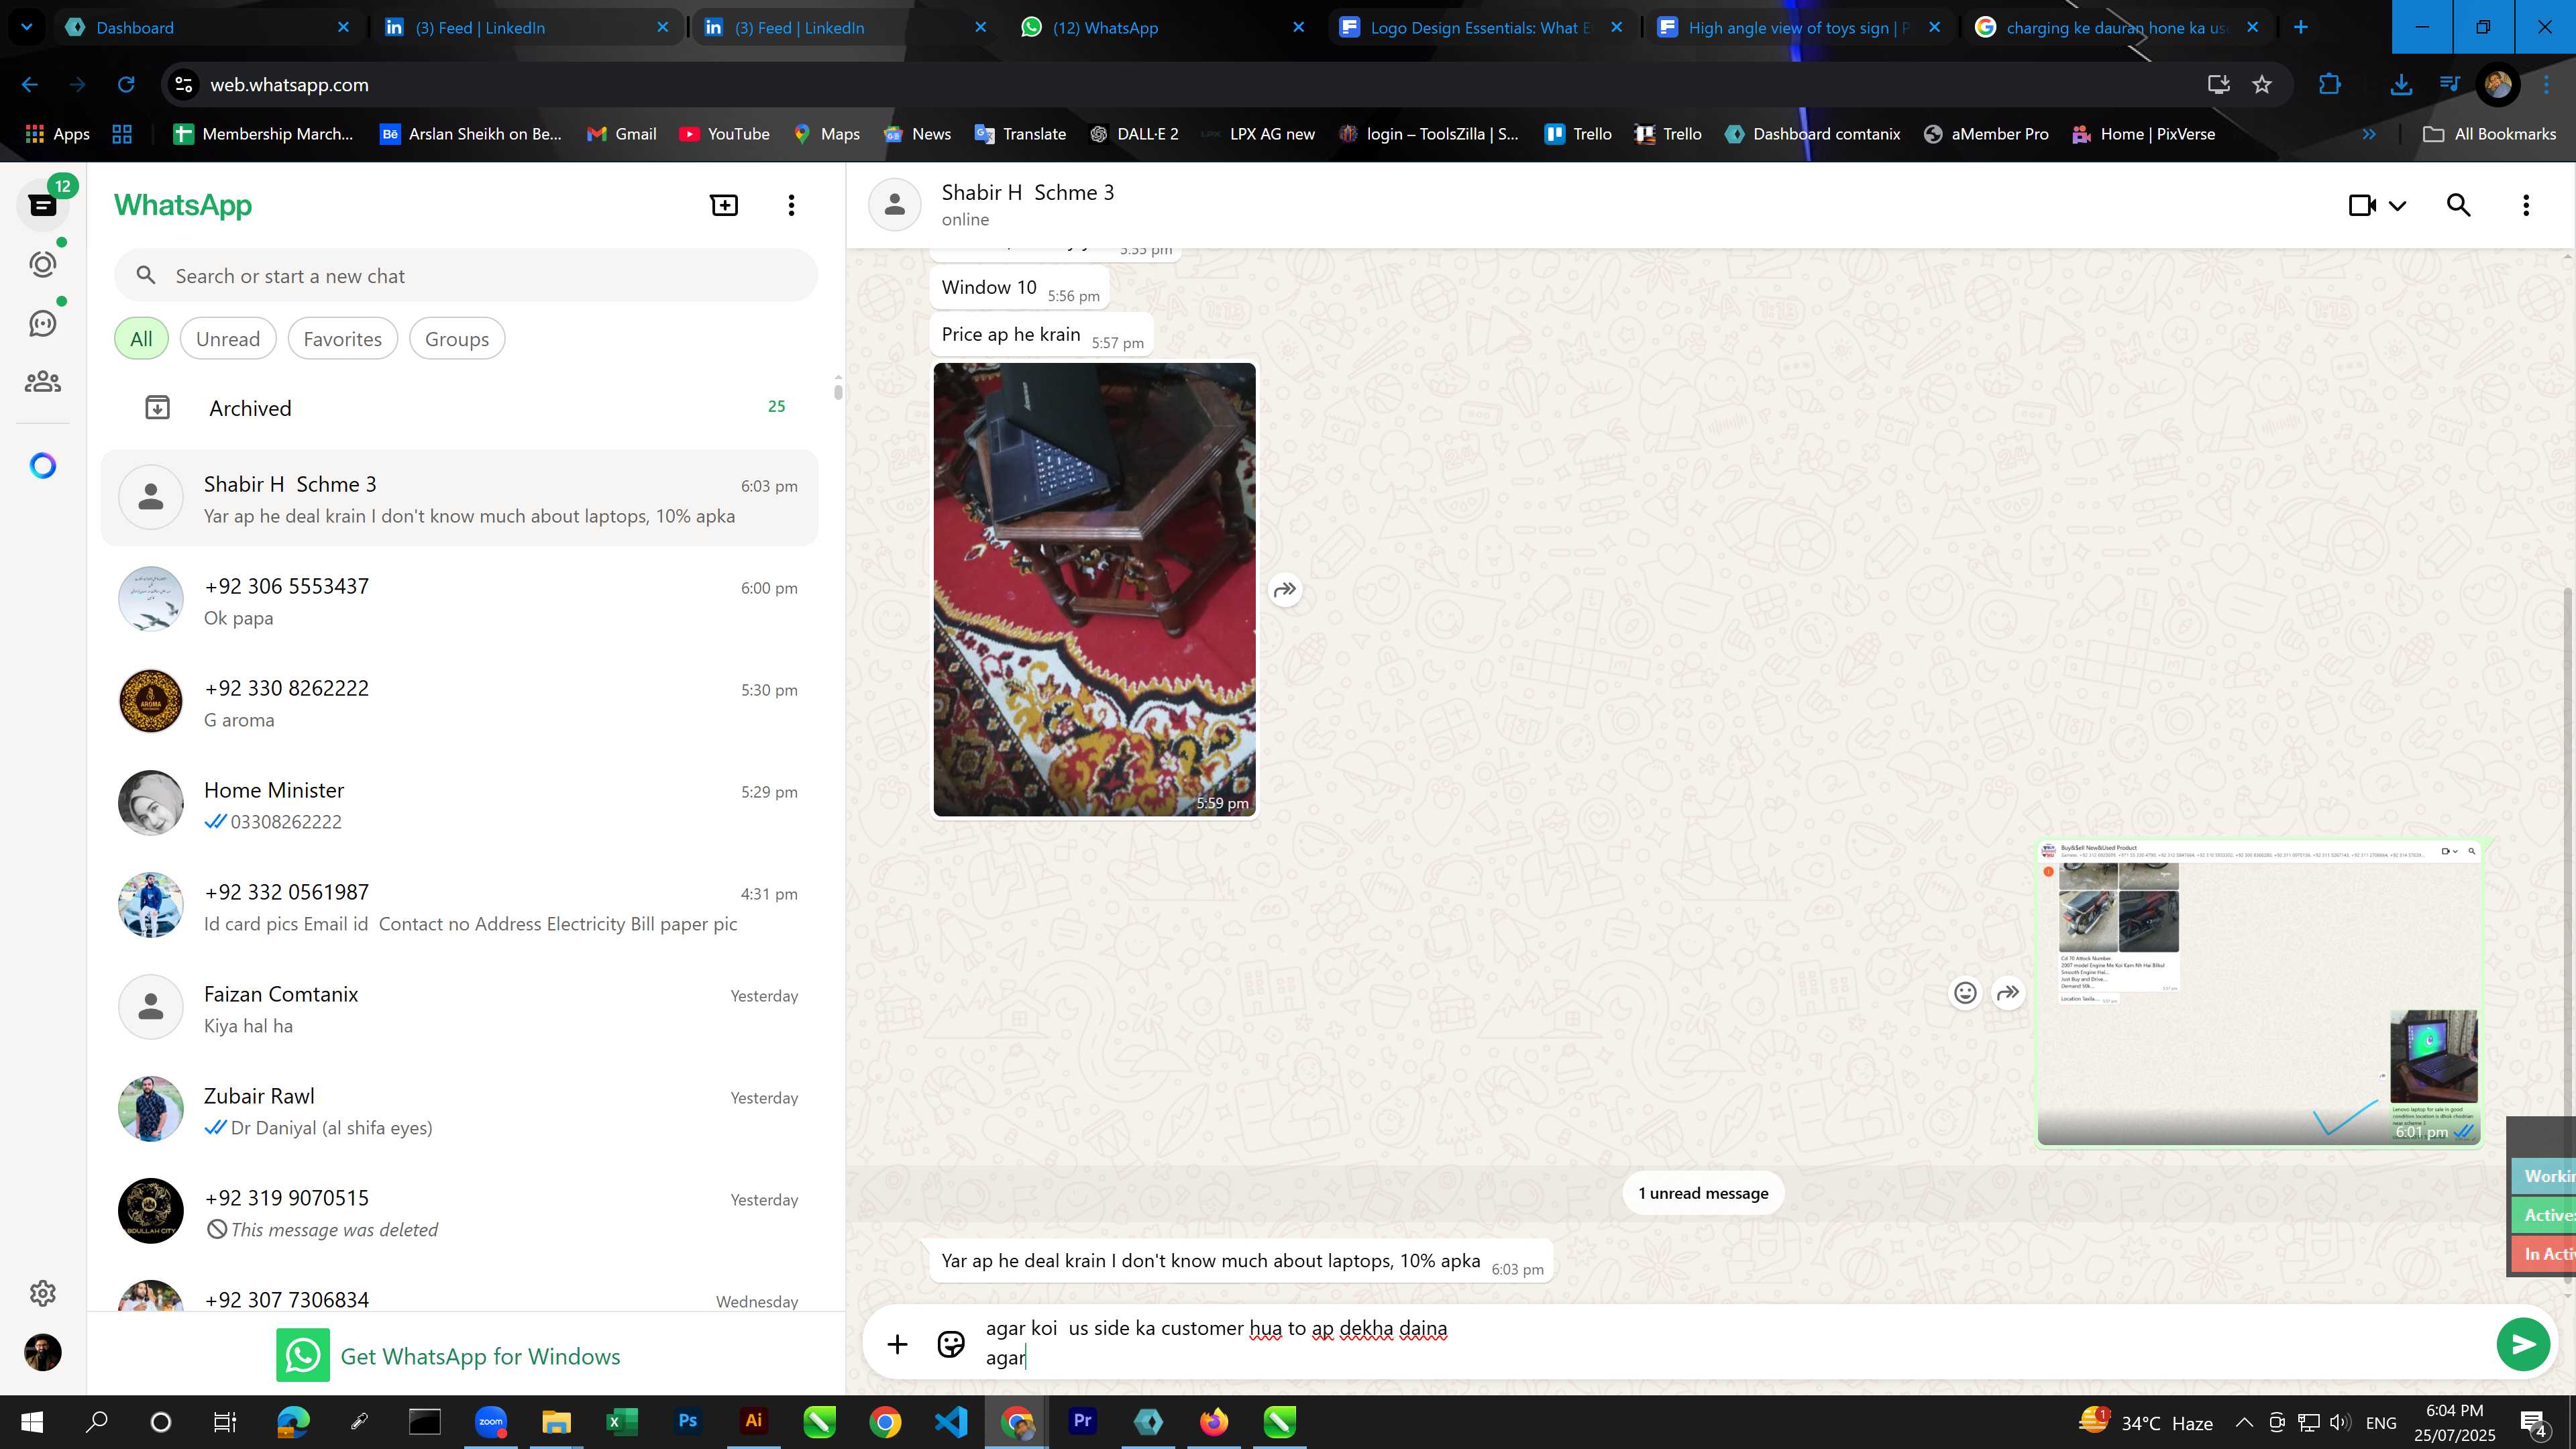Expand hidden bookmarks chevron
Image resolution: width=2576 pixels, height=1449 pixels.
2368,134
